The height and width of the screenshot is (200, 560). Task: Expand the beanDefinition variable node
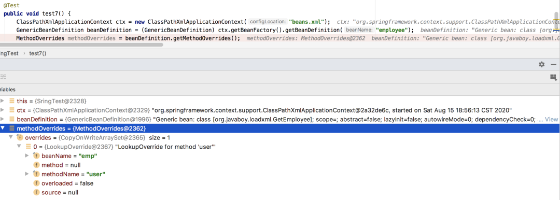[x=3, y=119]
